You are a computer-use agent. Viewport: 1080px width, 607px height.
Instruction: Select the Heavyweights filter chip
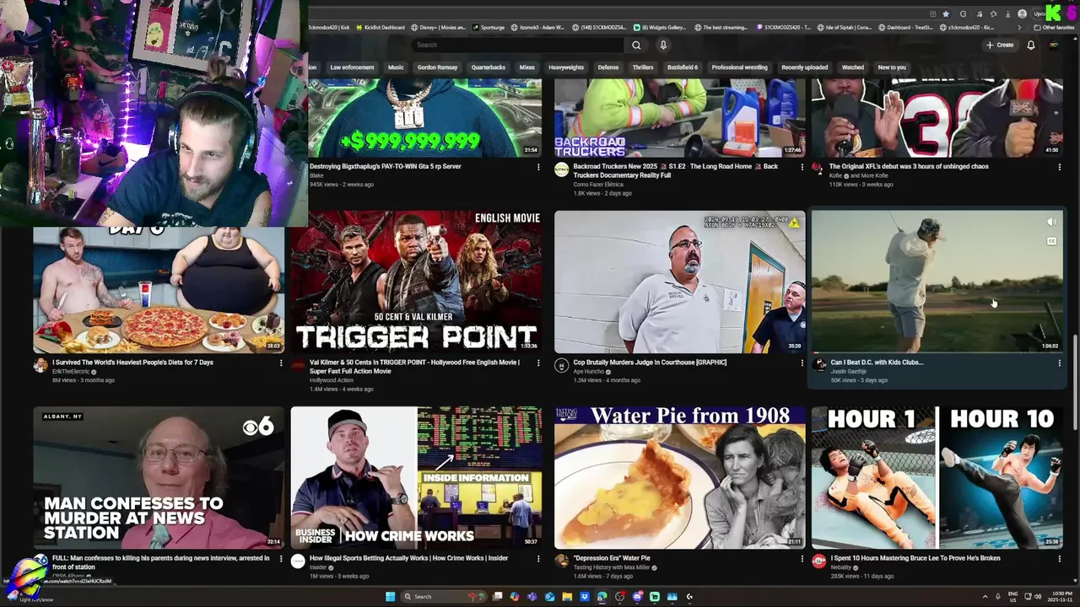[x=566, y=67]
